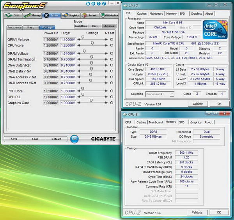Click the Save profile button

14,139
